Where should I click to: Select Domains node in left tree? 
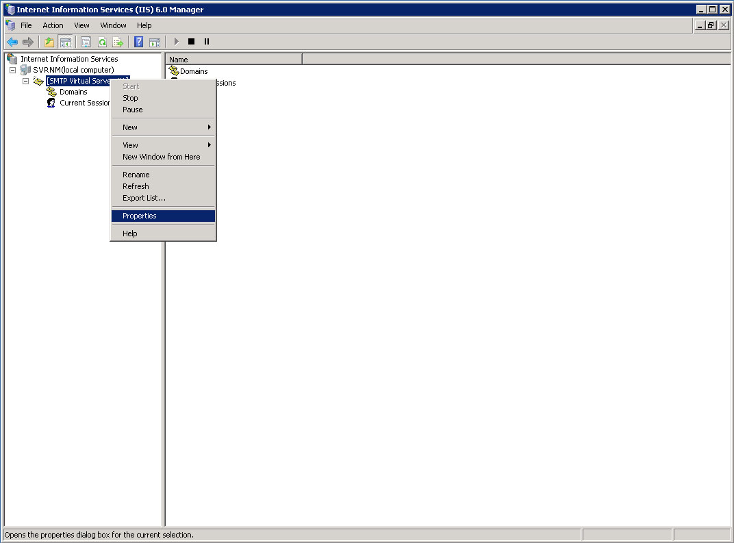coord(73,92)
